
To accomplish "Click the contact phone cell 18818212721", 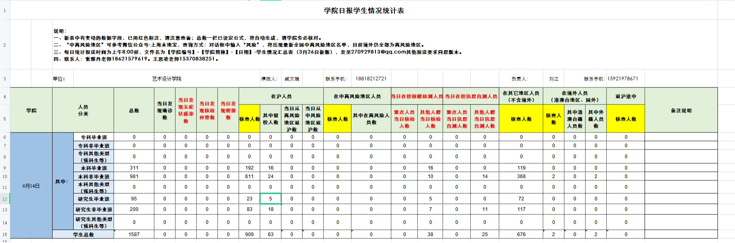I will tap(371, 79).
